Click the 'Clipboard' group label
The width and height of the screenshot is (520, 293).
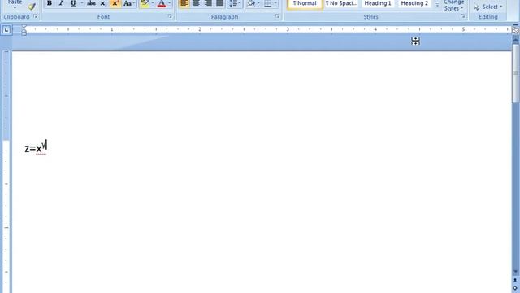(x=16, y=16)
